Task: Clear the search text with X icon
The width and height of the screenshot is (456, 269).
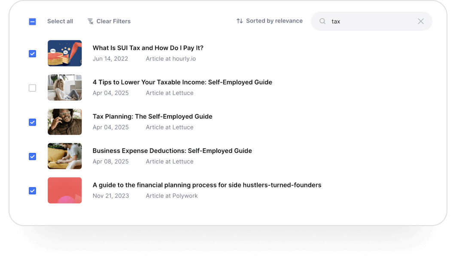Action: [x=420, y=21]
